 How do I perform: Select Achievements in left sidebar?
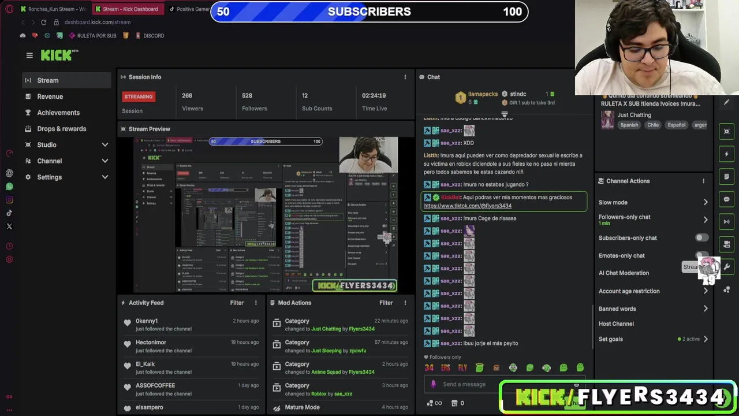(66, 113)
